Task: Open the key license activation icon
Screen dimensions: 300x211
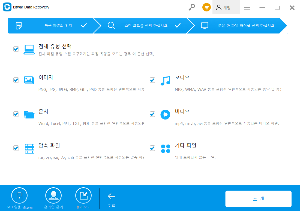Action: click(191, 7)
